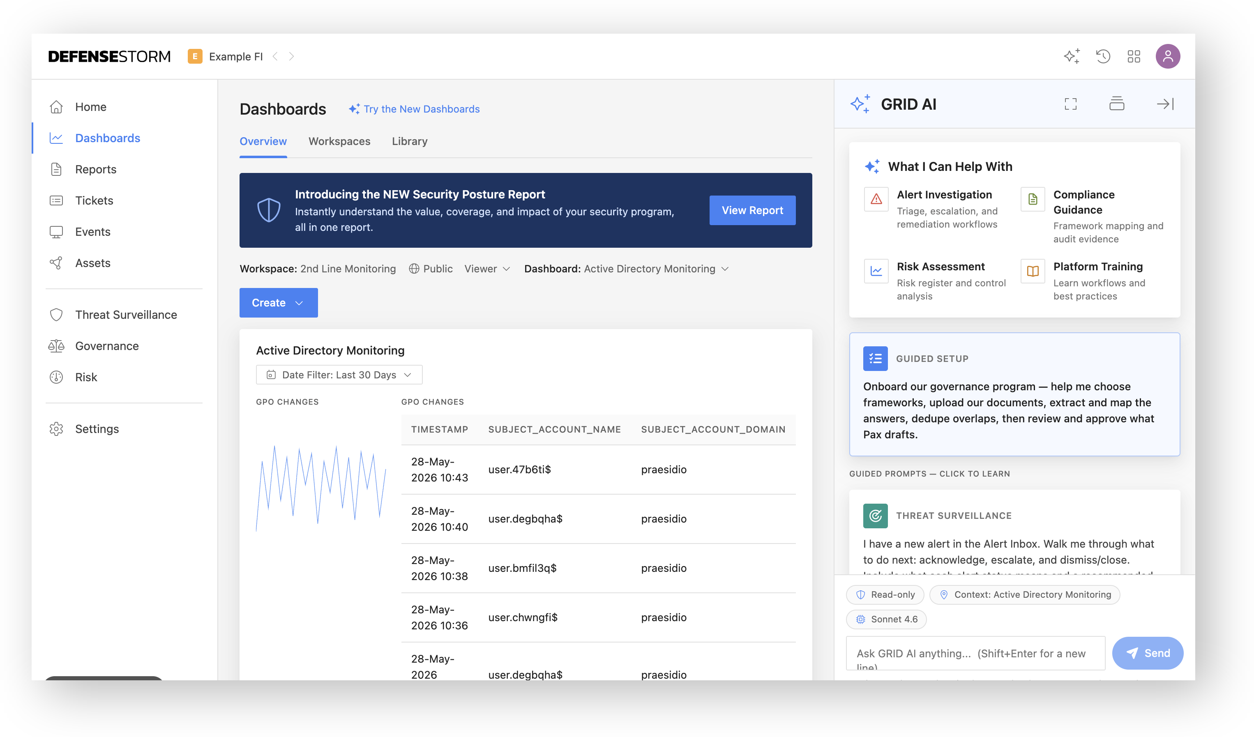This screenshot has height=737, width=1254.
Task: Click the Risk Assessment chart icon
Action: 876,271
